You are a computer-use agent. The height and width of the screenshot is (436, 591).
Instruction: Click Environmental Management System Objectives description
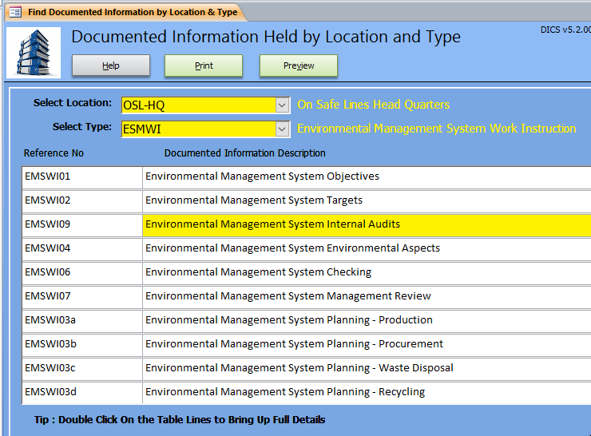367,176
